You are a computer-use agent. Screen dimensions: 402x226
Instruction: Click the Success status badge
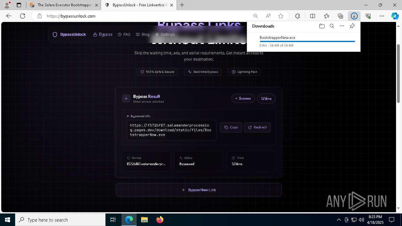(243, 99)
